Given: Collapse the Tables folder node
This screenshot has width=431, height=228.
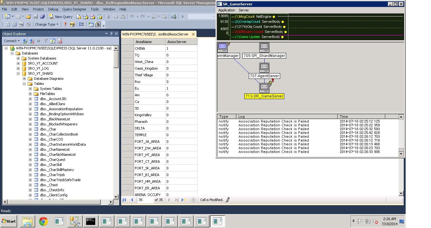Looking at the screenshot, I should (24, 84).
